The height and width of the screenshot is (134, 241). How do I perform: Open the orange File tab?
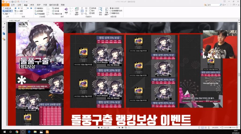tap(6, 5)
